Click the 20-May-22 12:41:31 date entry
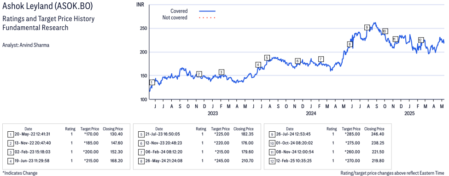 coord(32,134)
